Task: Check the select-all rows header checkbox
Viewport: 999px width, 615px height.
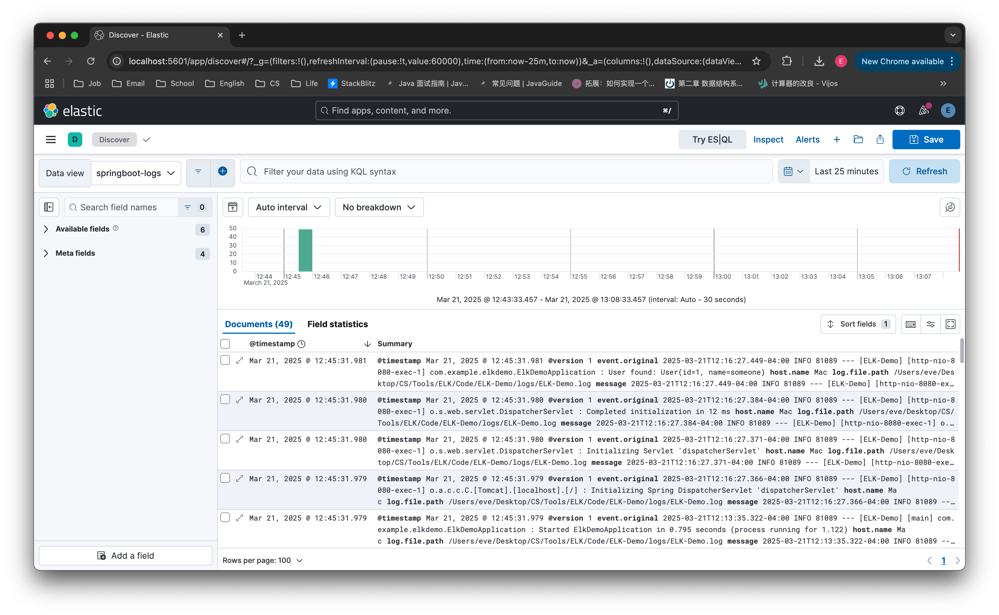Action: pyautogui.click(x=225, y=344)
